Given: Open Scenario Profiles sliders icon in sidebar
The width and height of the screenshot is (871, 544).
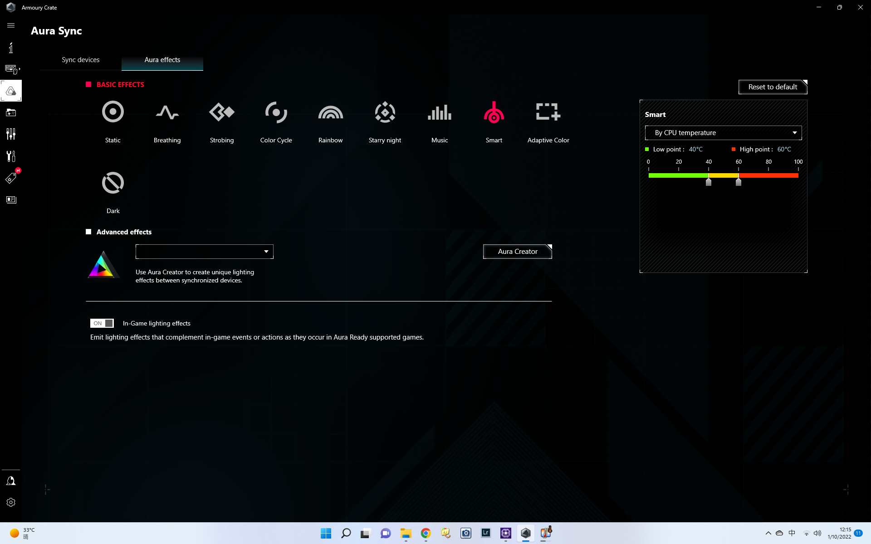Looking at the screenshot, I should (x=11, y=134).
